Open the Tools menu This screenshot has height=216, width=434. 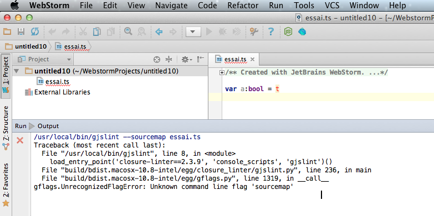[304, 5]
